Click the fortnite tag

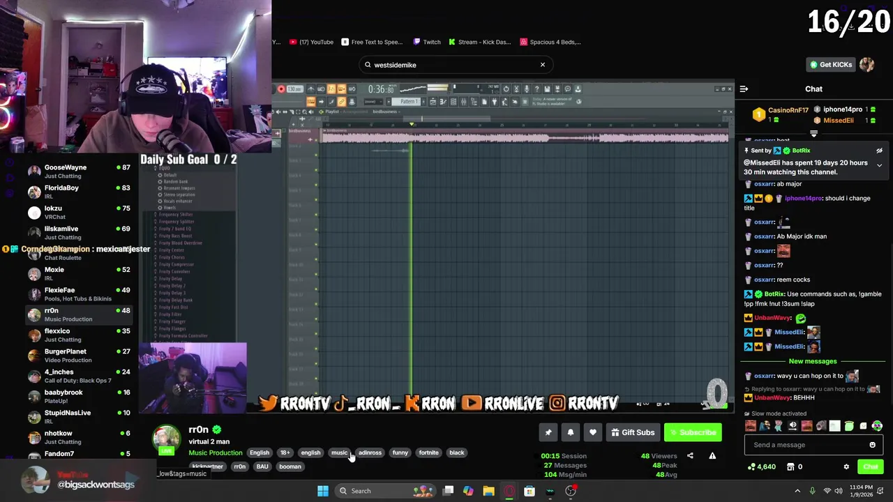coord(428,452)
